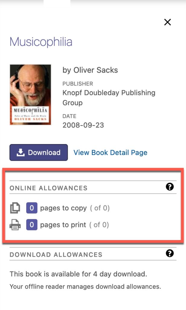Click the 4 day download availability text
This screenshot has height=310, width=186.
pos(78,274)
